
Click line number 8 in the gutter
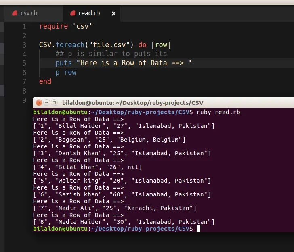(24, 91)
